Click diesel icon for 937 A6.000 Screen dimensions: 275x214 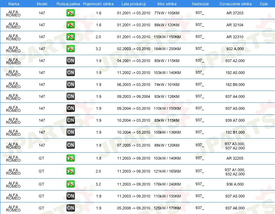pyautogui.click(x=70, y=208)
